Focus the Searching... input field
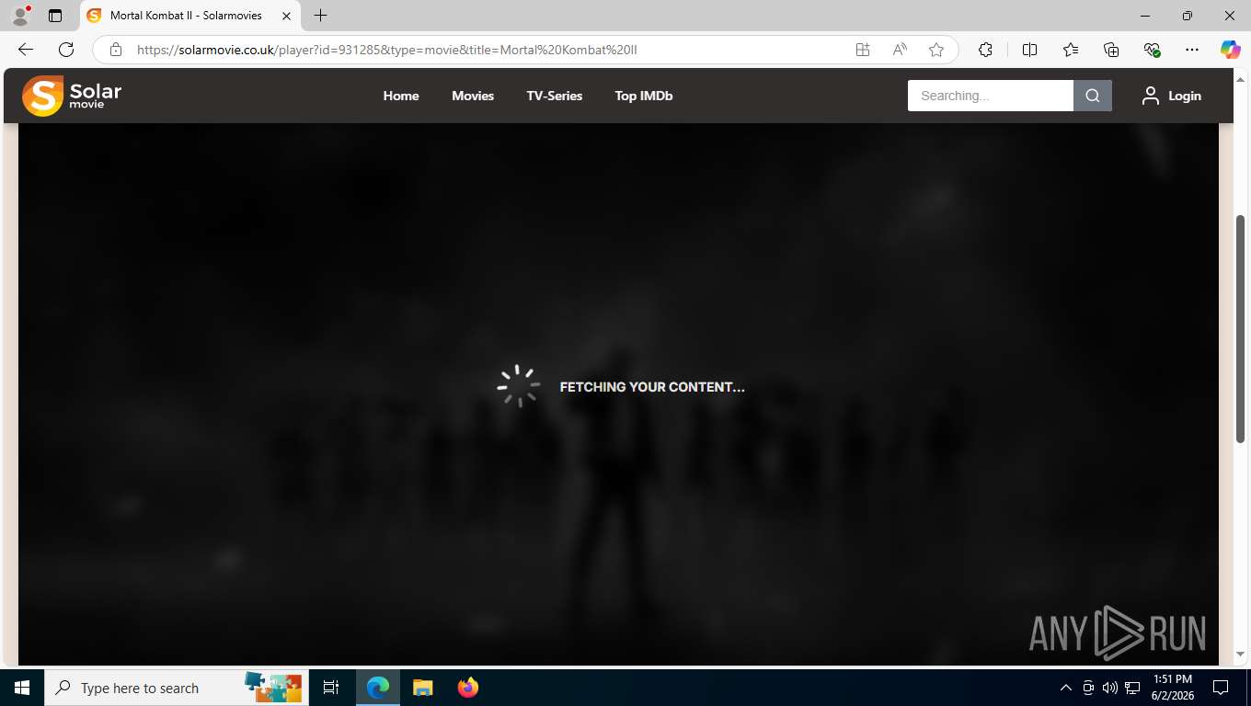This screenshot has height=706, width=1251. point(991,96)
